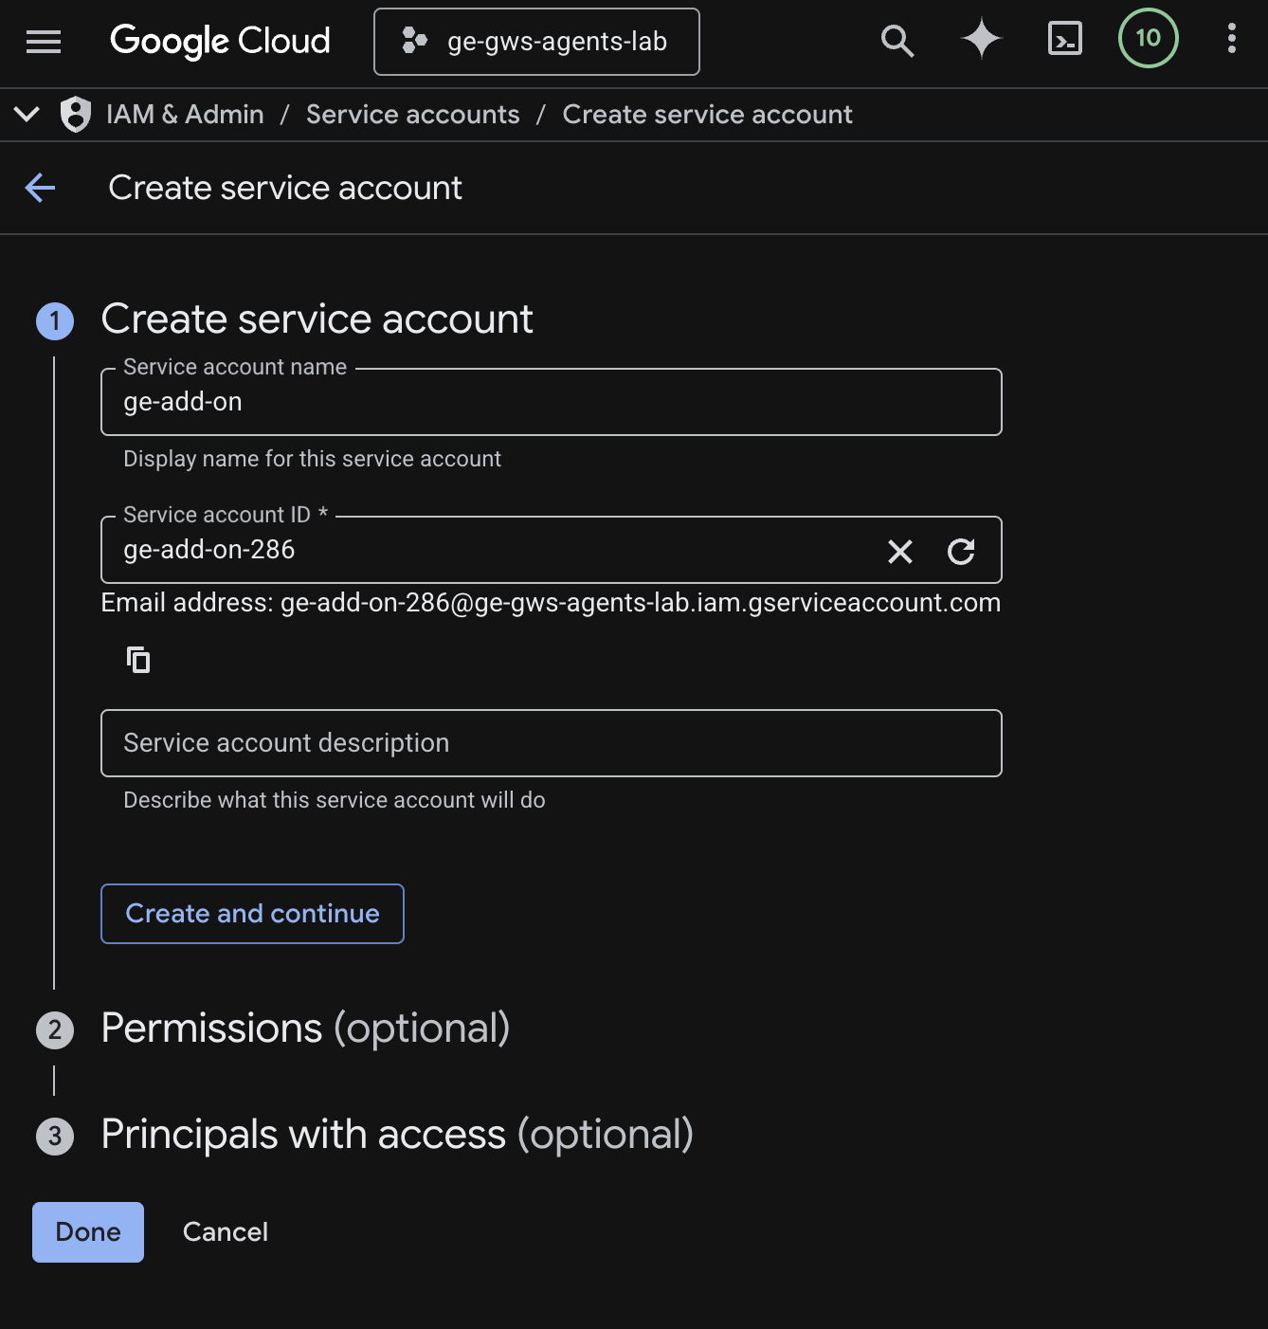This screenshot has height=1329, width=1268.
Task: Open the notifications badge showing 10
Action: (1148, 38)
